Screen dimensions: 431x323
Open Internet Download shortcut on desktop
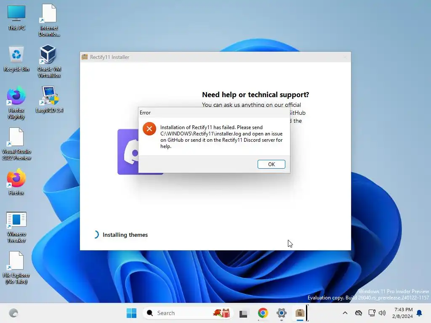49,20
